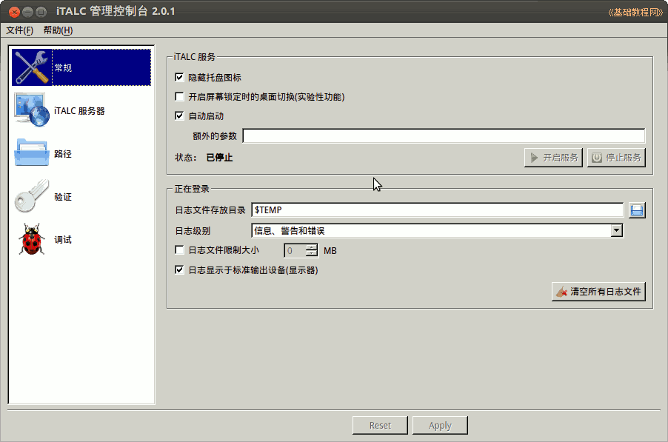Click the 已停止 status text

tap(219, 158)
